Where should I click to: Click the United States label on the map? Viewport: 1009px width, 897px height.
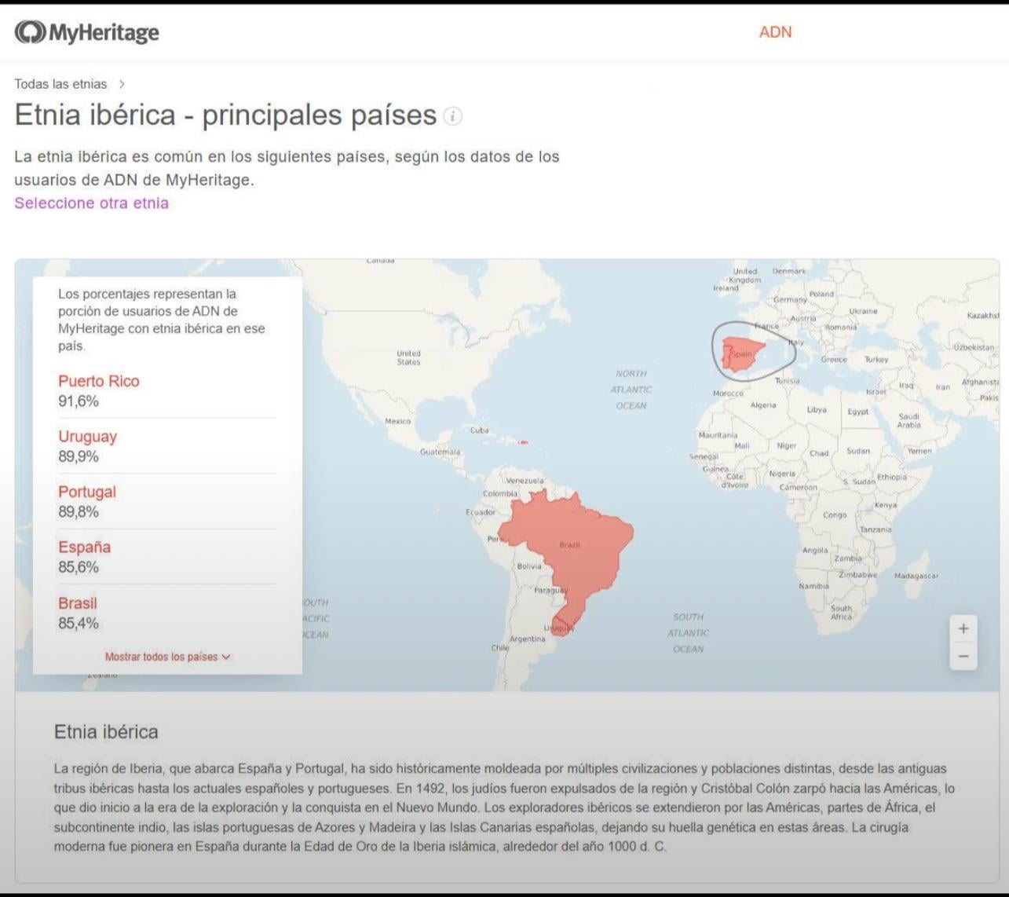click(408, 357)
